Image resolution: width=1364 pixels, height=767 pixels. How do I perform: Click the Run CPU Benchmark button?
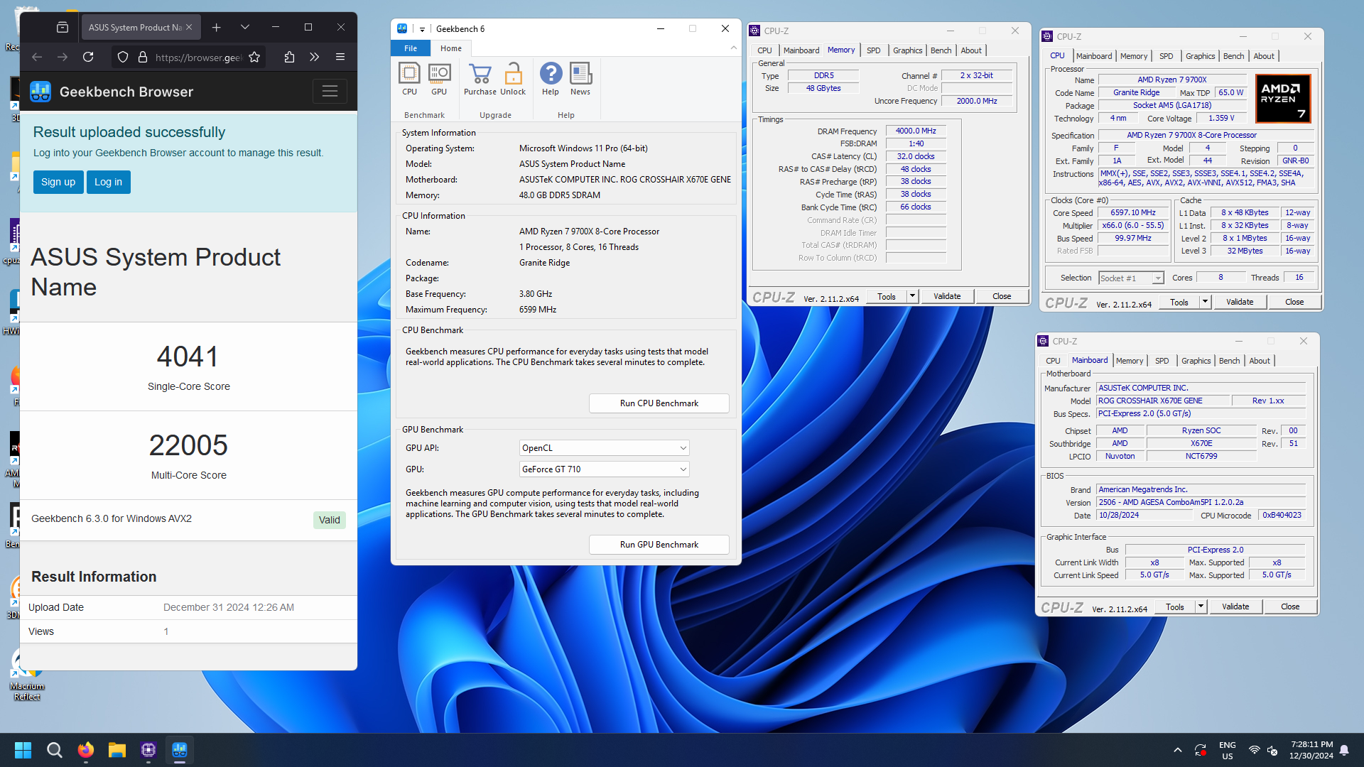[659, 403]
